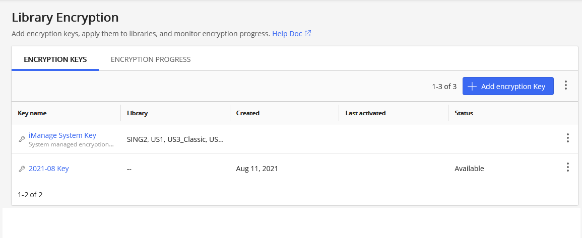Image resolution: width=582 pixels, height=238 pixels.
Task: Select the Encryption Keys tab
Action: 55,59
